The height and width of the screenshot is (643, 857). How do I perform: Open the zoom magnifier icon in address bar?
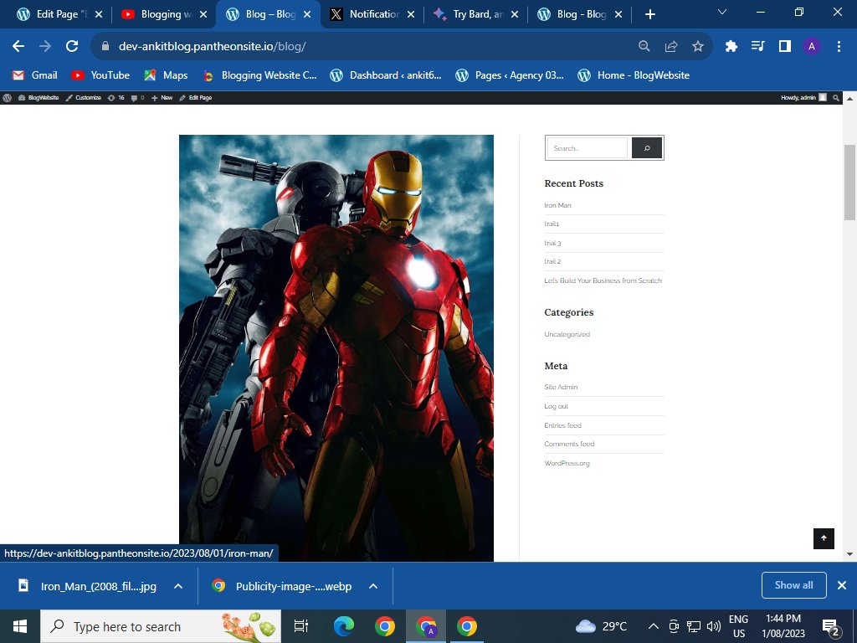[644, 47]
